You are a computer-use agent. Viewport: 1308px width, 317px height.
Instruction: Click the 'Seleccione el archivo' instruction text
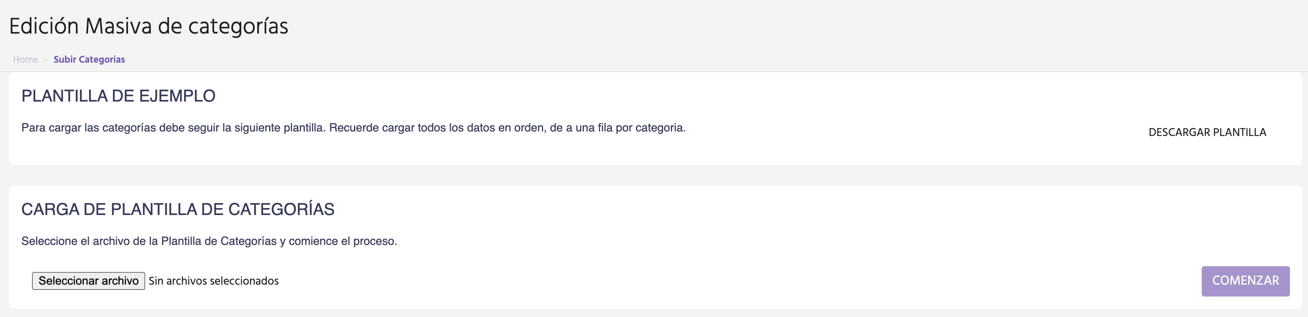209,241
